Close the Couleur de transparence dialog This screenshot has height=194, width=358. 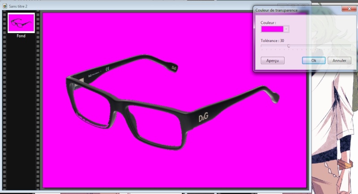349,8
